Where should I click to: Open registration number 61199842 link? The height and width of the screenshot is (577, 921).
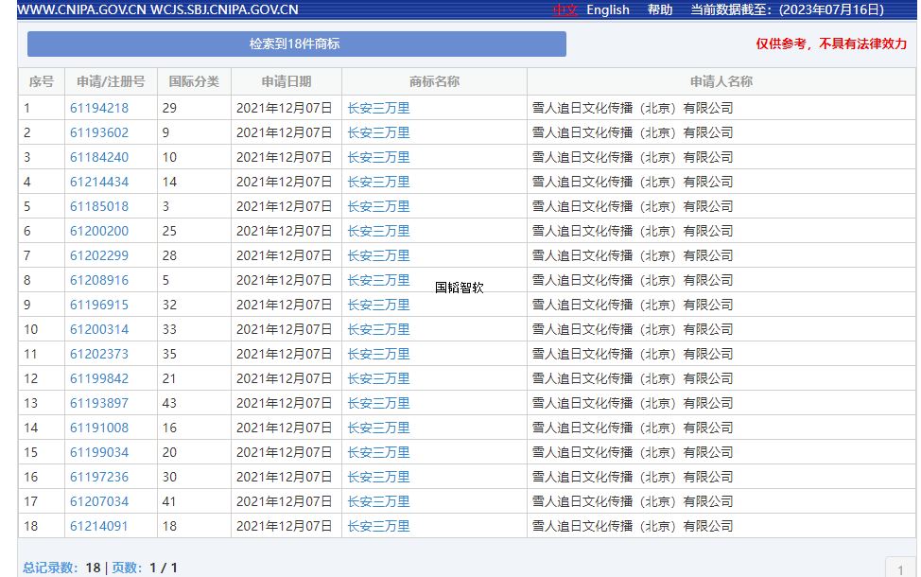98,379
